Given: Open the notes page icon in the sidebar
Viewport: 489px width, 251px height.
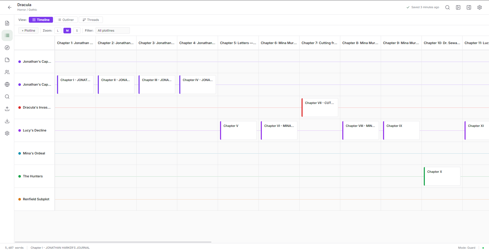Looking at the screenshot, I should tap(7, 60).
